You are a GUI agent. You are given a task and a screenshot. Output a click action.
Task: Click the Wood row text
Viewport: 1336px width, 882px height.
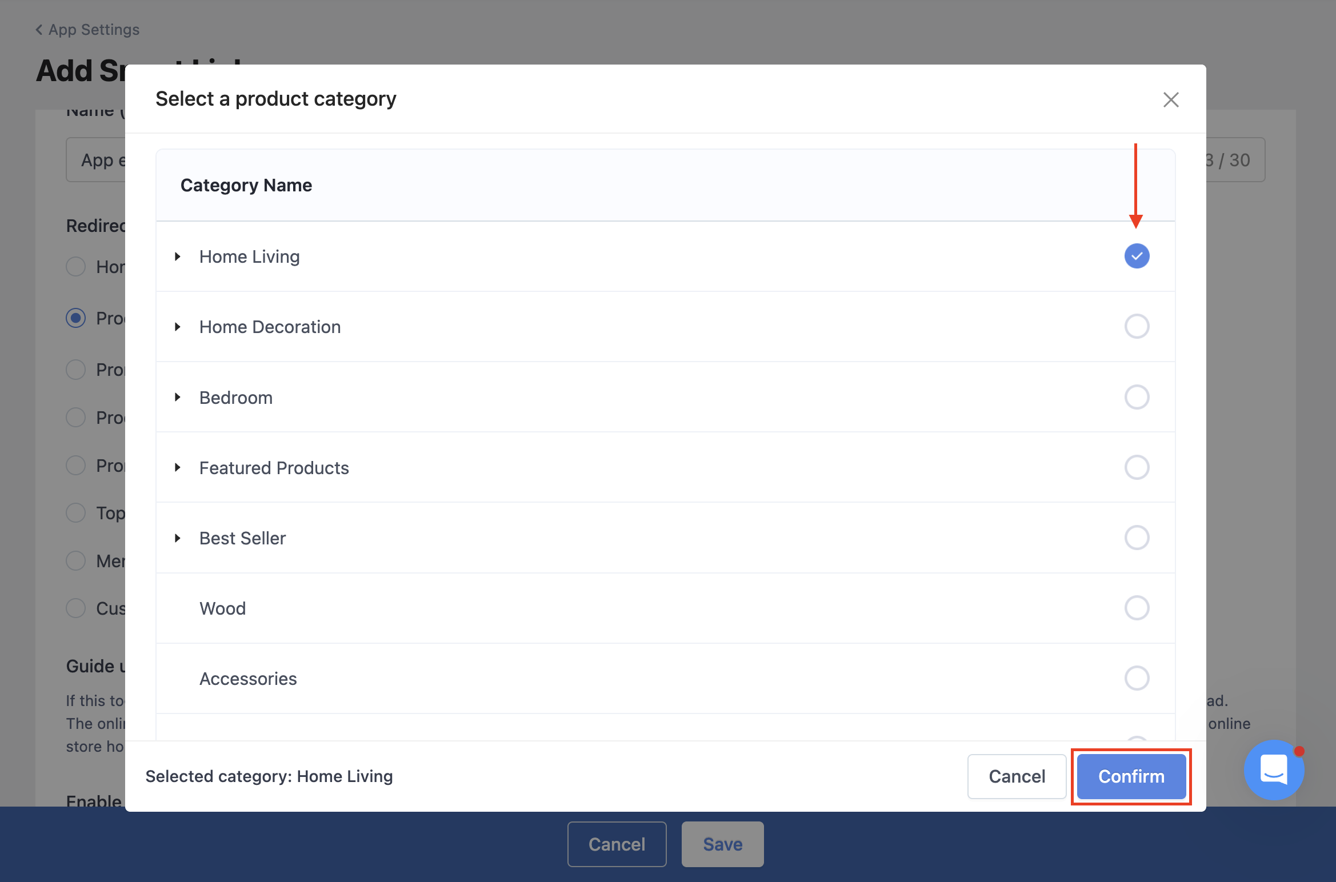pos(222,608)
